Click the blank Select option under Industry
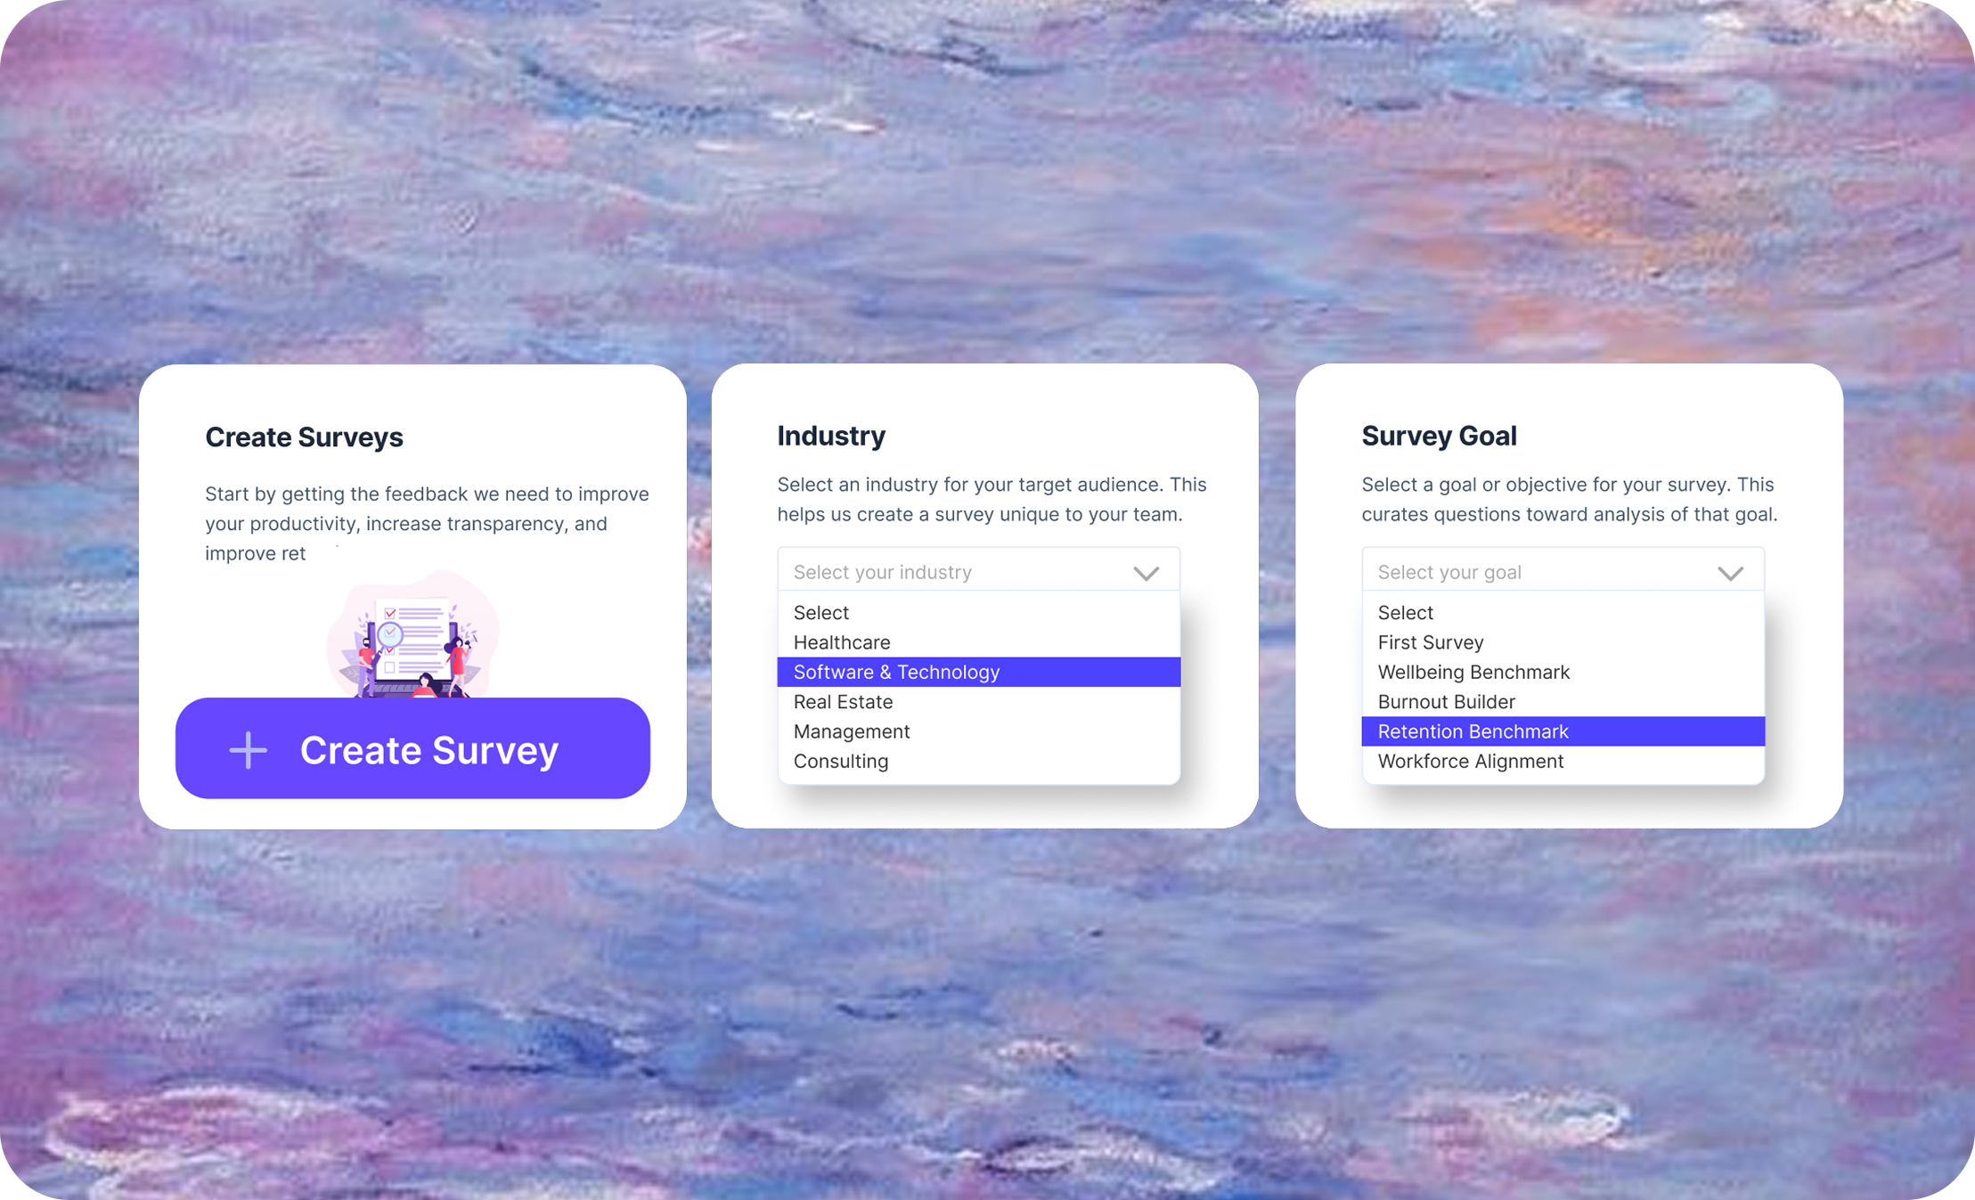The height and width of the screenshot is (1200, 1975). pos(821,613)
